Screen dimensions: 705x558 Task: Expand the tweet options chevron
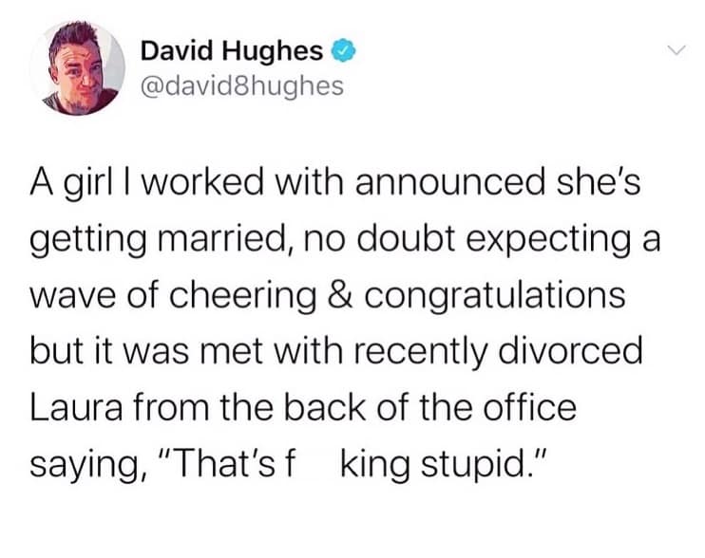click(x=676, y=50)
